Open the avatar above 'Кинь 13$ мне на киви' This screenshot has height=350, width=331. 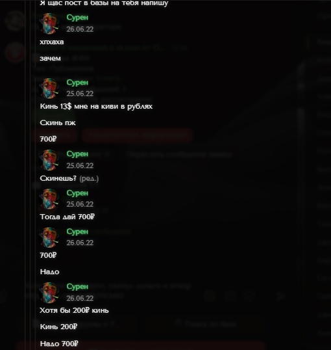click(49, 88)
